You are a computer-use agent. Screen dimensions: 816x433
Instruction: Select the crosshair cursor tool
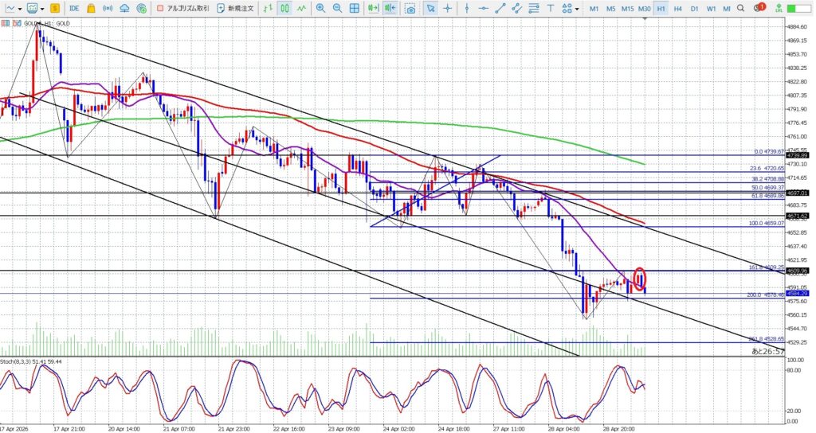point(448,8)
